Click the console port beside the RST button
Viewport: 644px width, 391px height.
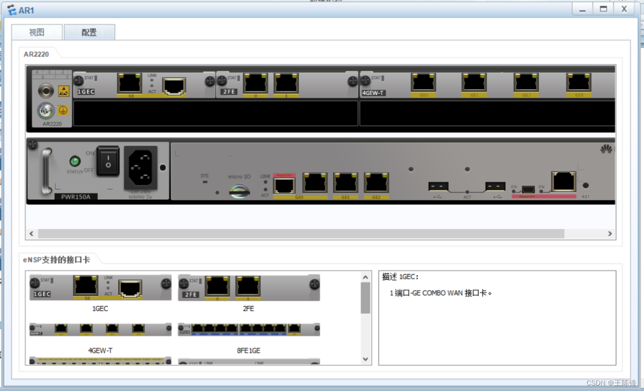(564, 182)
